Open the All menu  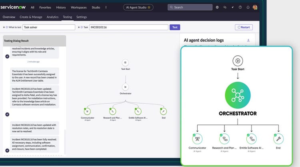[x=32, y=7]
